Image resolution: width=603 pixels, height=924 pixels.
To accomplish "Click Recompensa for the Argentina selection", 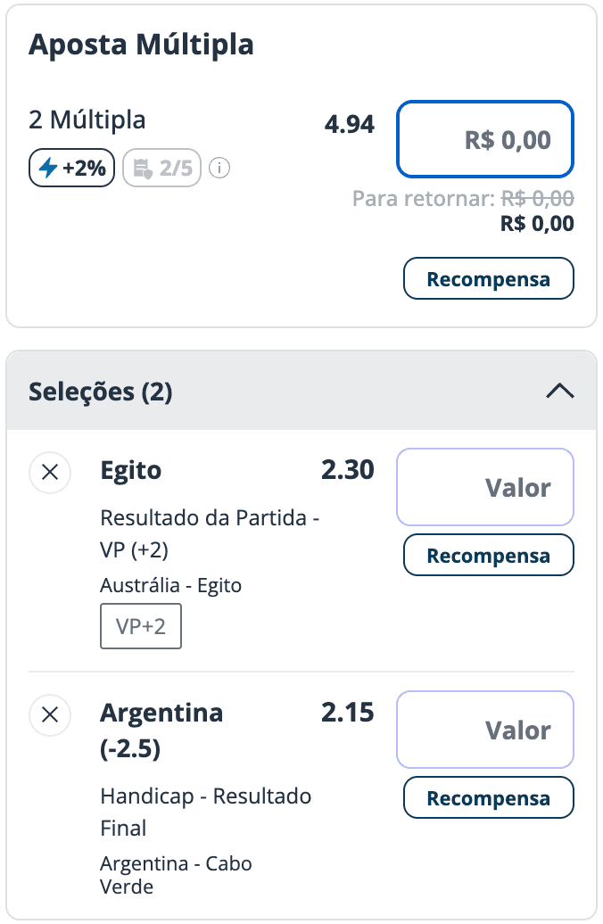I will pyautogui.click(x=489, y=797).
